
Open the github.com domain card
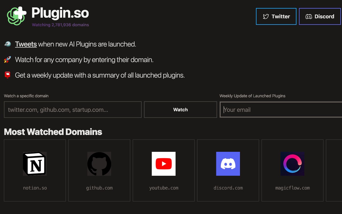pos(99,188)
